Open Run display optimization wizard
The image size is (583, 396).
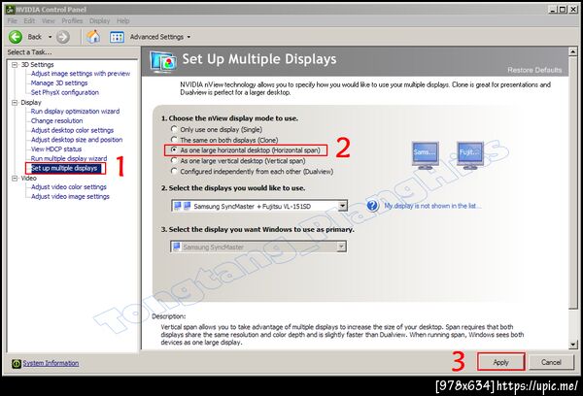pos(75,111)
